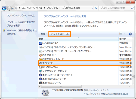Click the vertical scrollbar up arrow

click(x=133, y=39)
